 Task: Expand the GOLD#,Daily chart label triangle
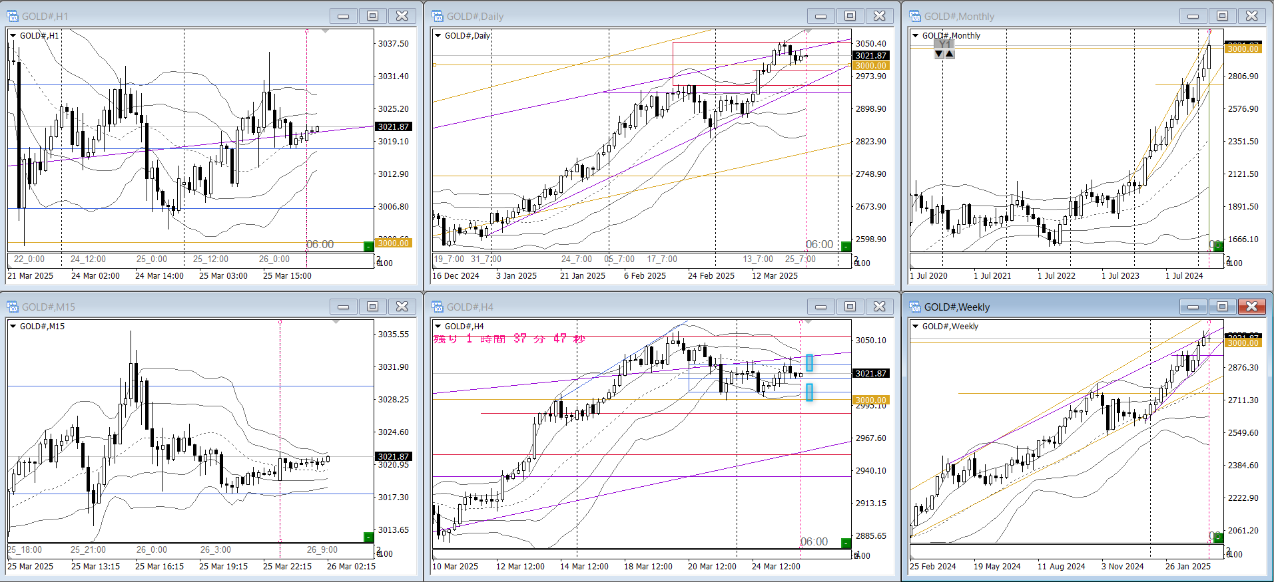coord(438,36)
